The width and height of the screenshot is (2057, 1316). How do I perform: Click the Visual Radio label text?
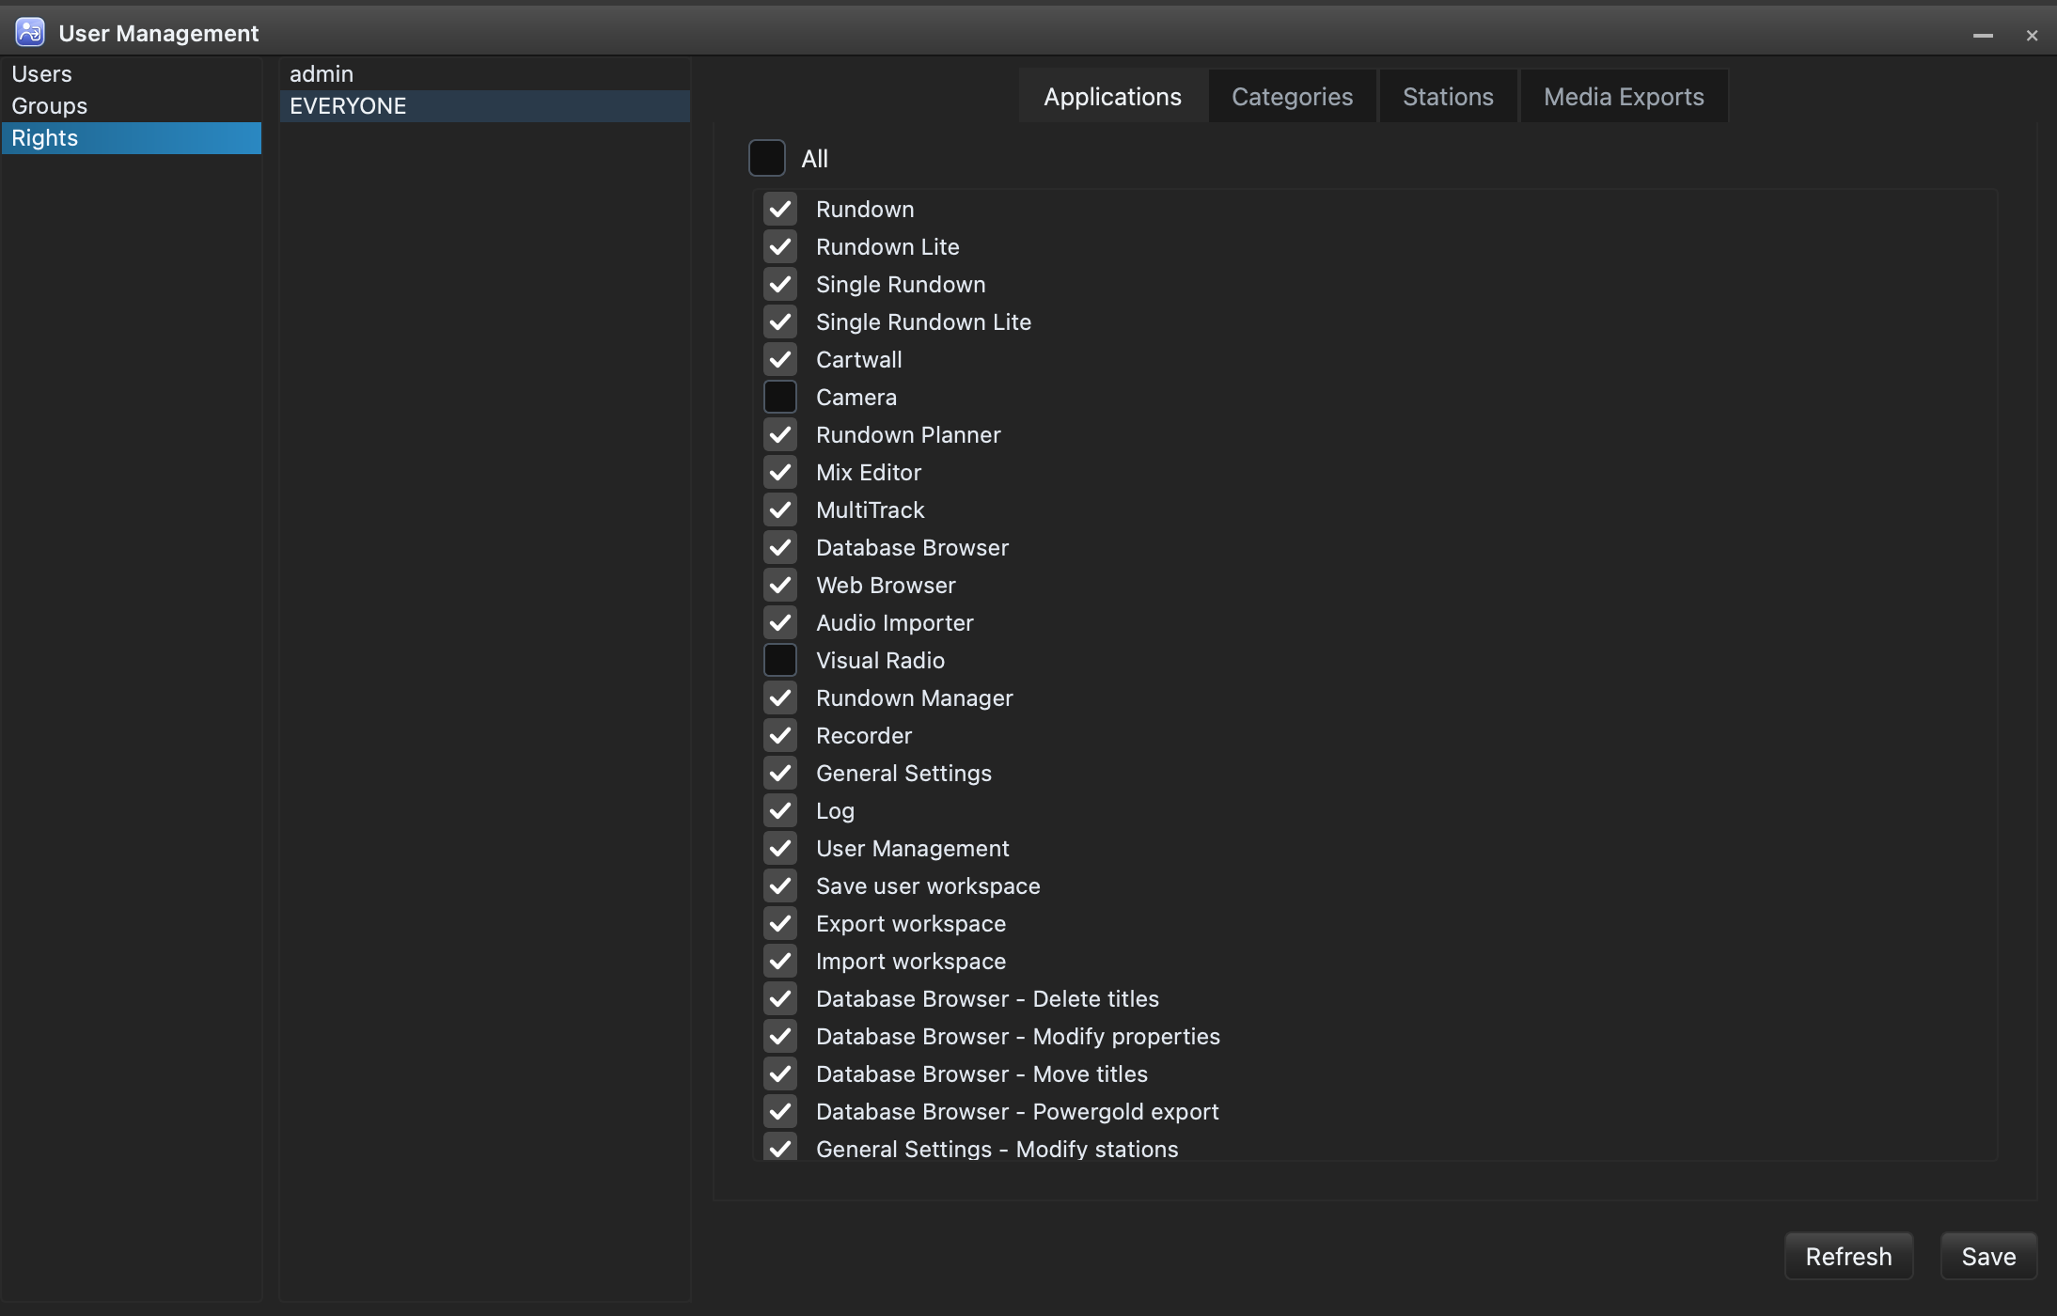(x=880, y=661)
